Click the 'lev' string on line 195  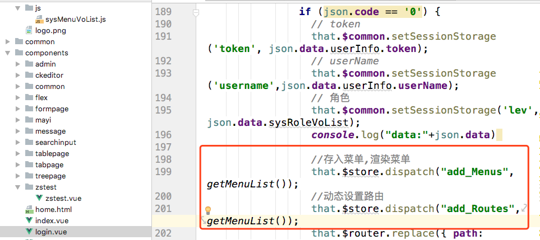tap(518, 111)
